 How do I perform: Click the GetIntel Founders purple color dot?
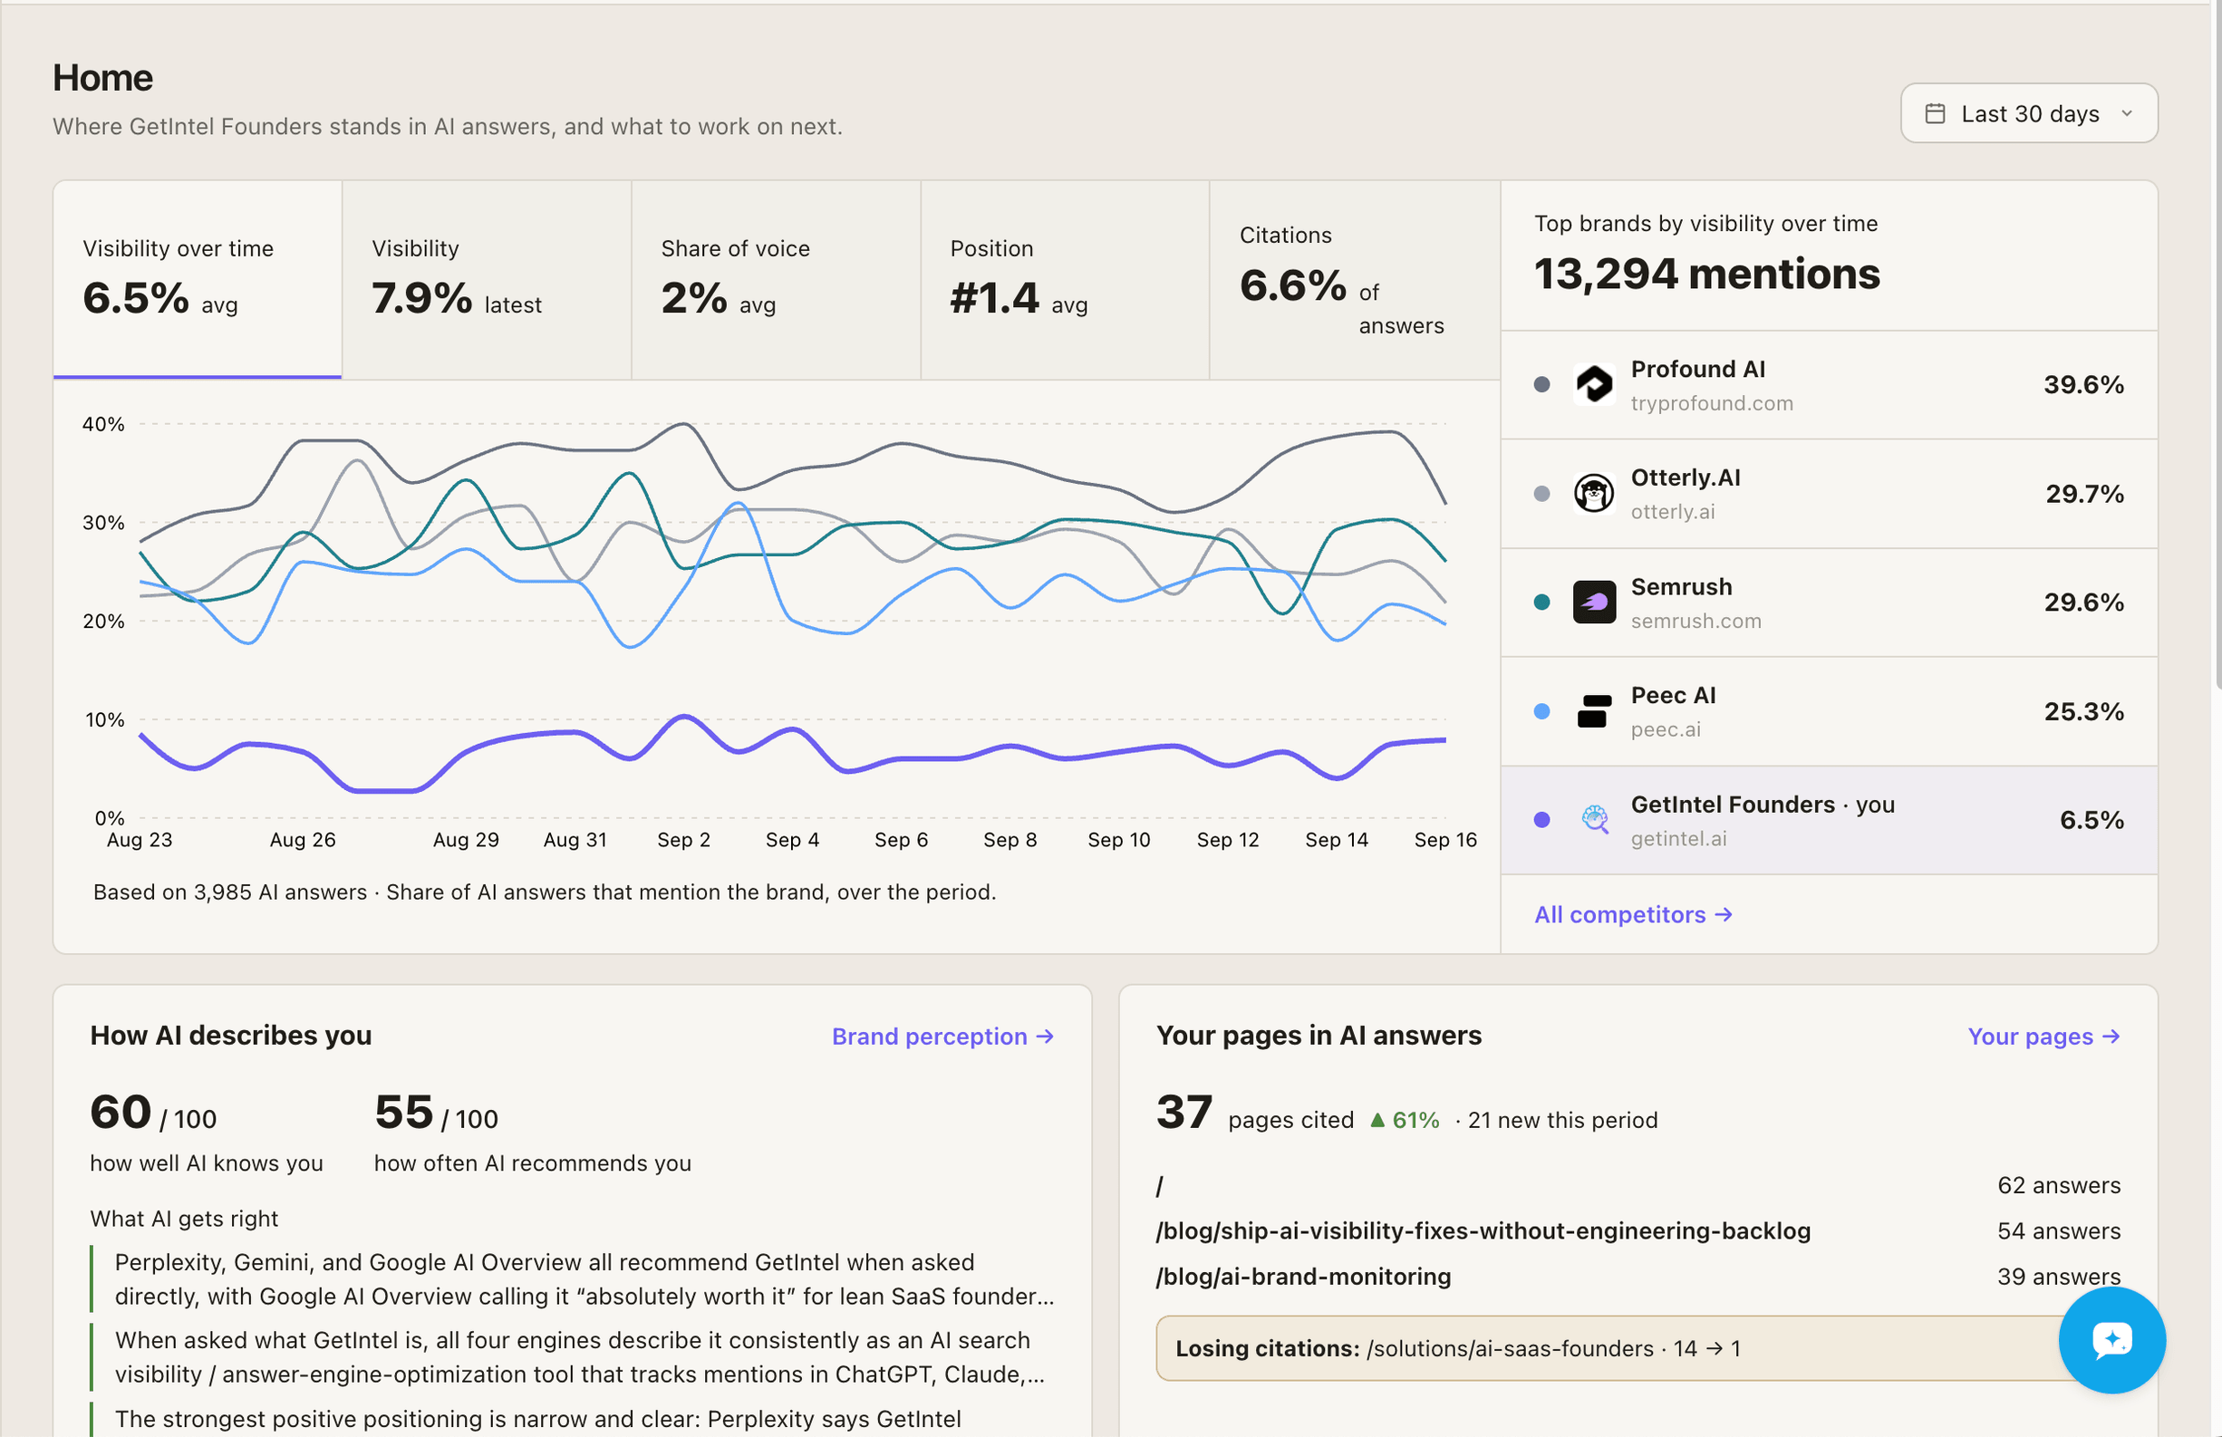click(1541, 819)
